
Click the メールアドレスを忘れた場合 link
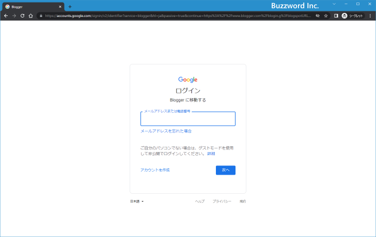point(166,131)
